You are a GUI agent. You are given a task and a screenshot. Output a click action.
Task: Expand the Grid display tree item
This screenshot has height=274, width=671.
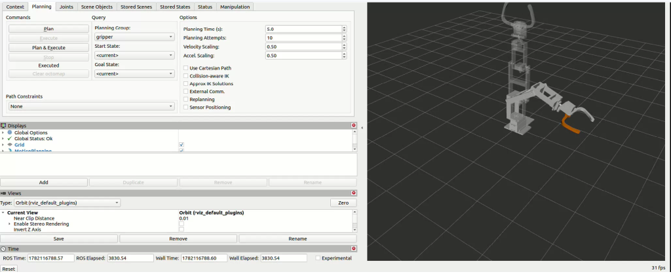(x=3, y=145)
